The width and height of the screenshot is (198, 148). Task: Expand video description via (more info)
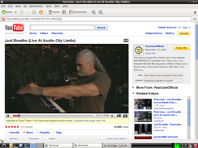click(150, 53)
